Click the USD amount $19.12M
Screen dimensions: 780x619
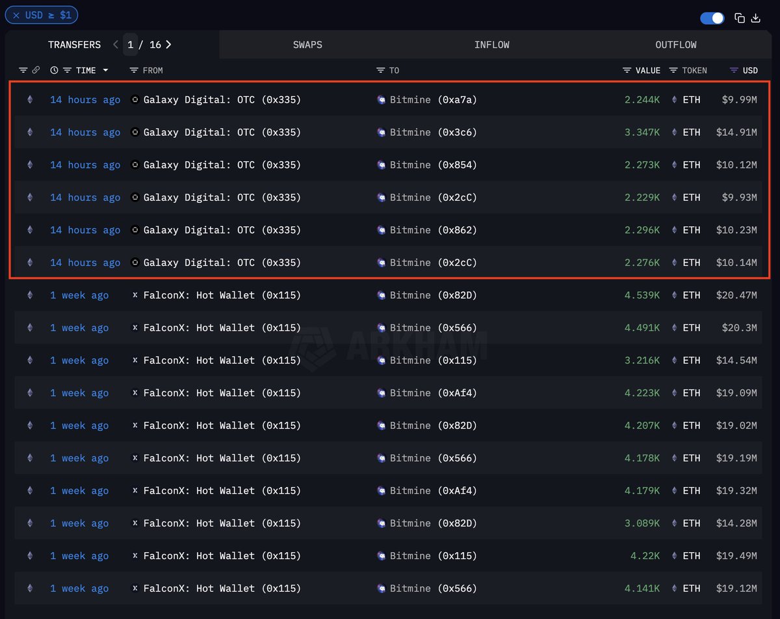(736, 588)
